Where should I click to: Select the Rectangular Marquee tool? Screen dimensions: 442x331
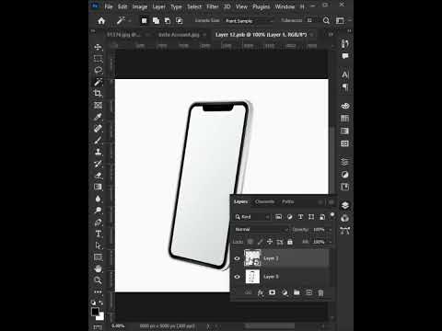pos(98,59)
